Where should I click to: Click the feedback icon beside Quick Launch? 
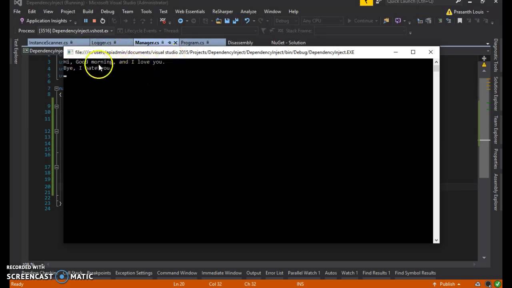(378, 2)
